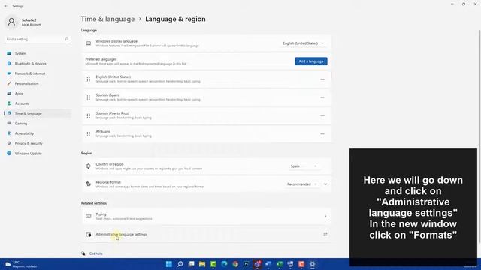Focus the Find a setting search box
This screenshot has height=270, width=481.
[38, 39]
